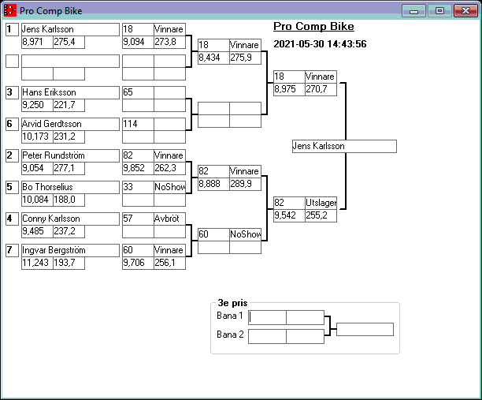
Task: Minimize the Pro Comp Bike window
Action: point(413,11)
